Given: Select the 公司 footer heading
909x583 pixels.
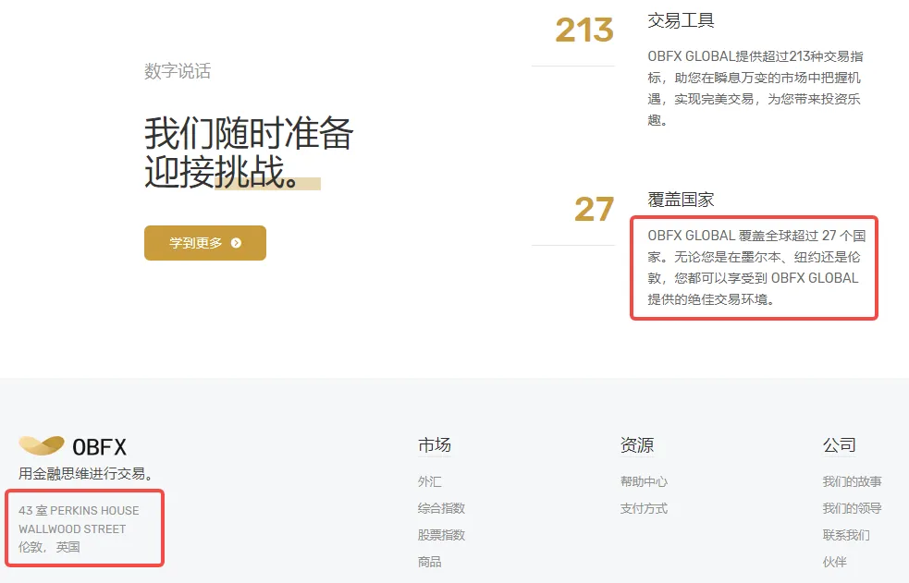Looking at the screenshot, I should tap(839, 445).
